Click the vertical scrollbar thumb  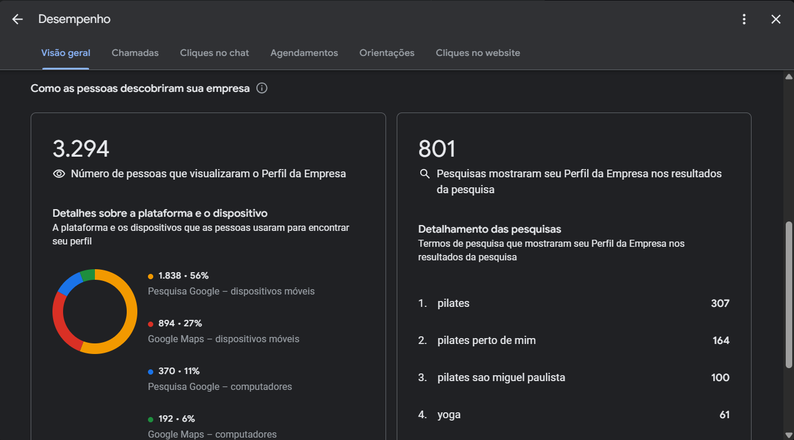pyautogui.click(x=789, y=295)
